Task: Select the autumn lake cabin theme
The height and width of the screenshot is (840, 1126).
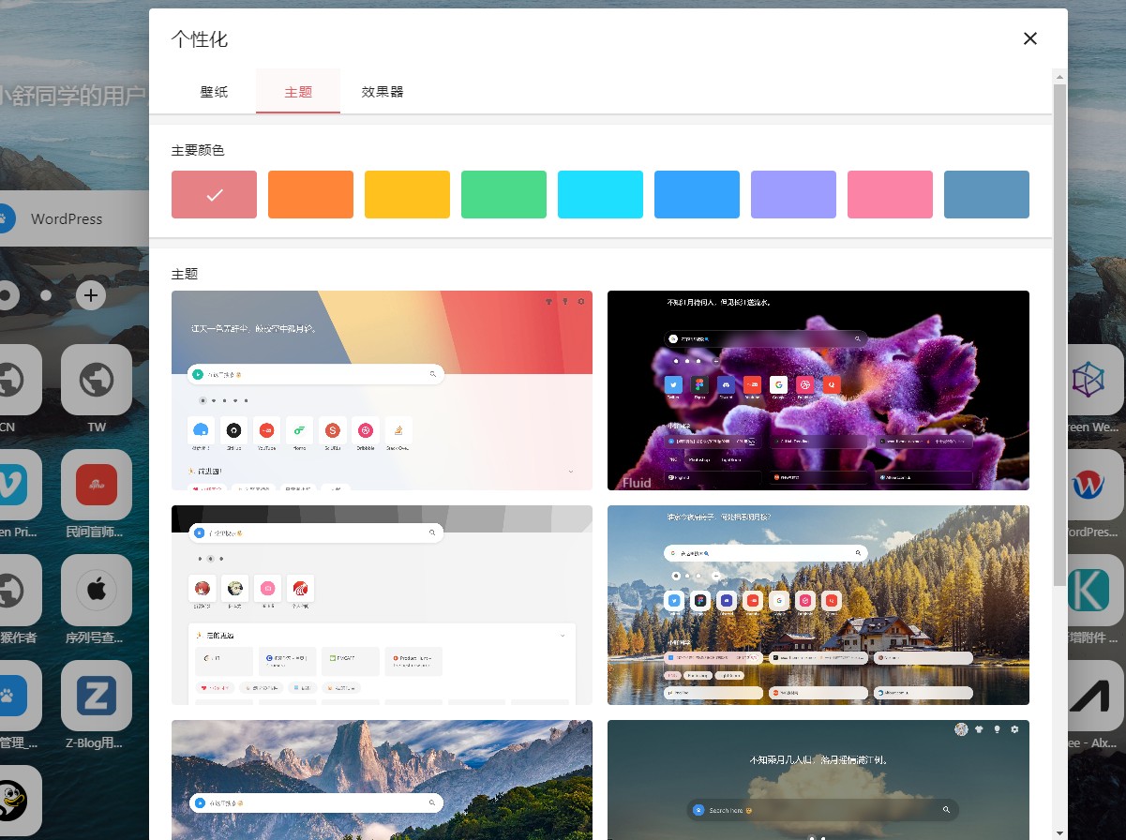Action: point(818,605)
